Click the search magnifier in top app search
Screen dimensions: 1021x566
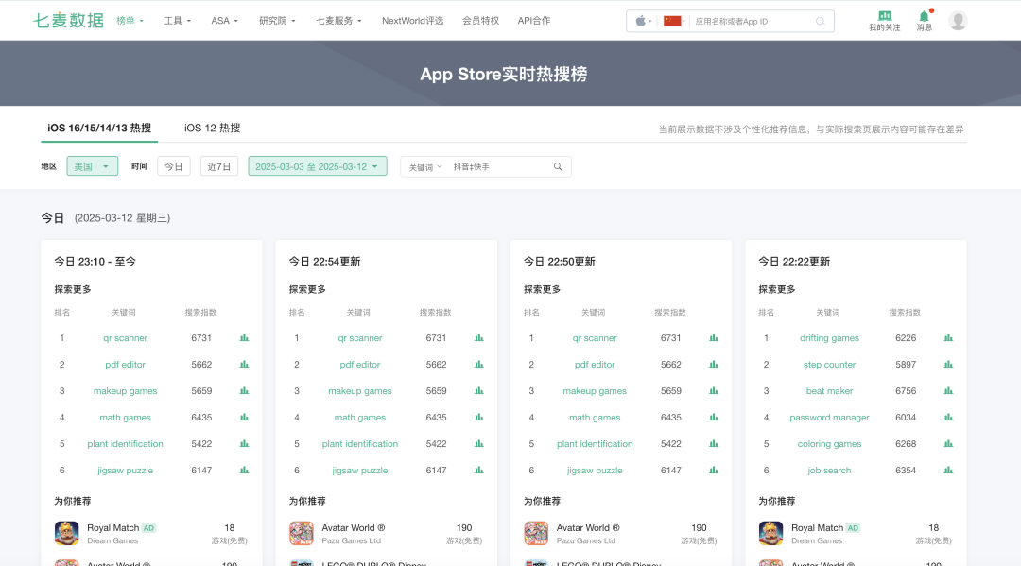click(821, 21)
